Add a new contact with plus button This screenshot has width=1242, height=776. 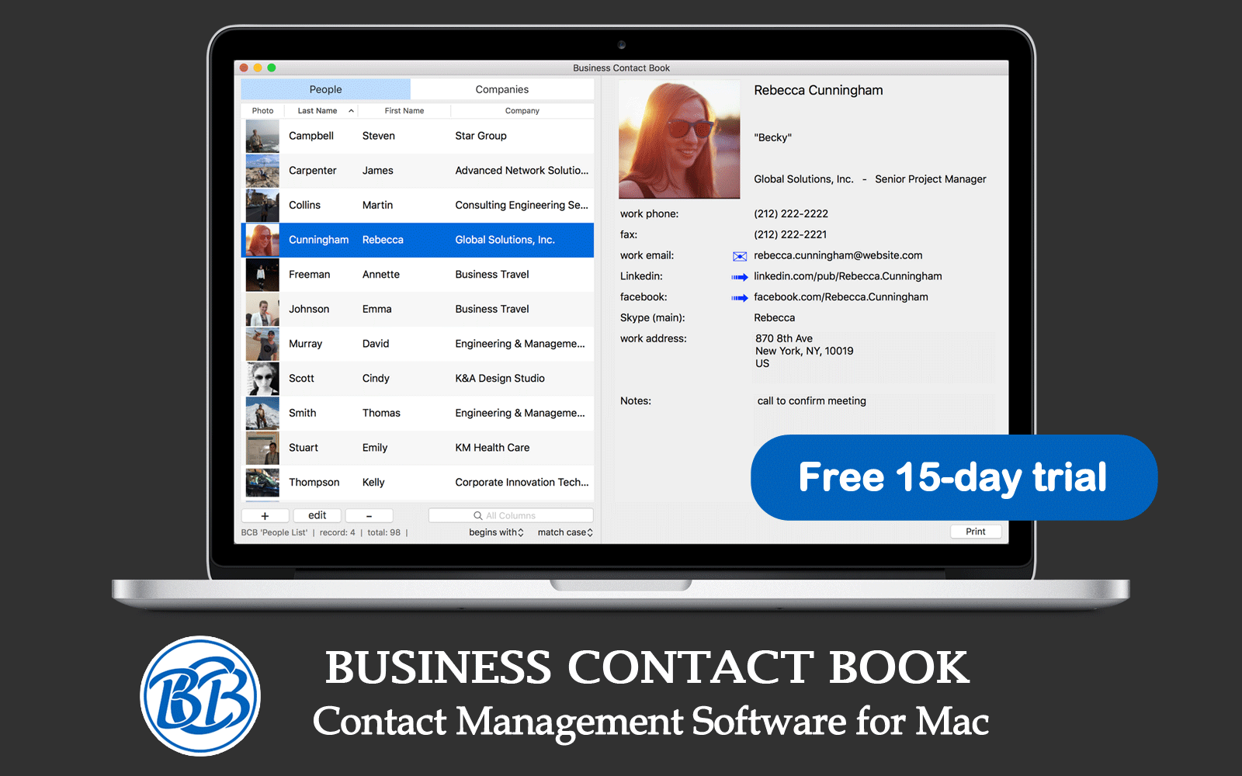(265, 515)
